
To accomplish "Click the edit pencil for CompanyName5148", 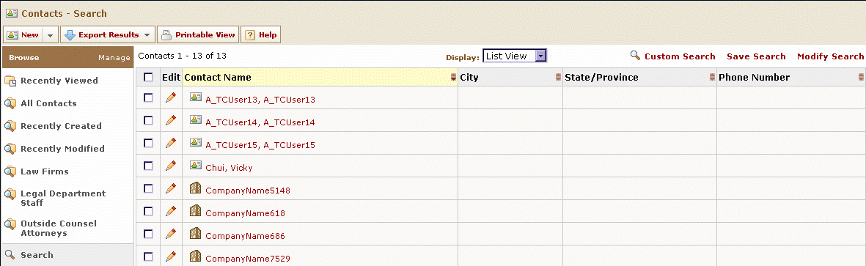I will pos(171,188).
